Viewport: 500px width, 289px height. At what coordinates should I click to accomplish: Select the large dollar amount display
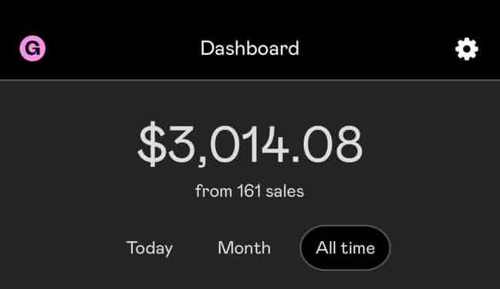pos(250,144)
